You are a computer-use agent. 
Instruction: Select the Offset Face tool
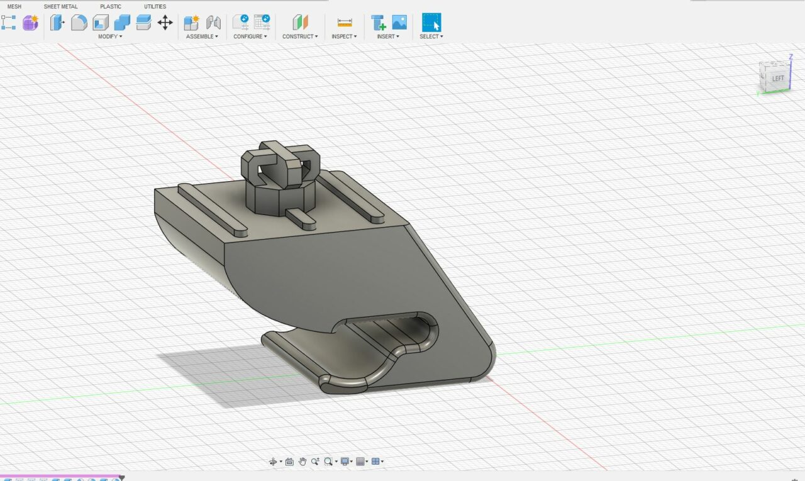pyautogui.click(x=143, y=23)
